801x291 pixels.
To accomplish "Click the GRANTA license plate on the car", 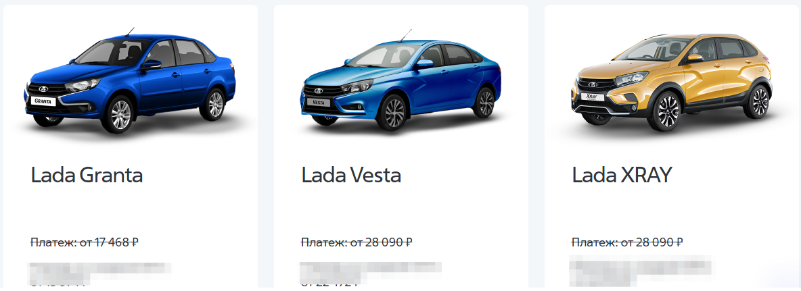I will [43, 101].
